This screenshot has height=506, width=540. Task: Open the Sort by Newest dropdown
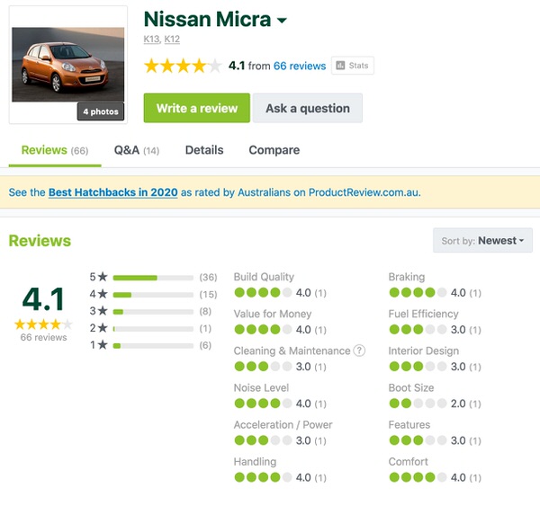482,241
